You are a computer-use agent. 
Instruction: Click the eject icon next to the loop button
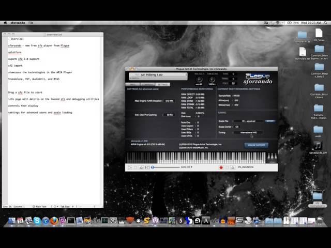[141, 167]
